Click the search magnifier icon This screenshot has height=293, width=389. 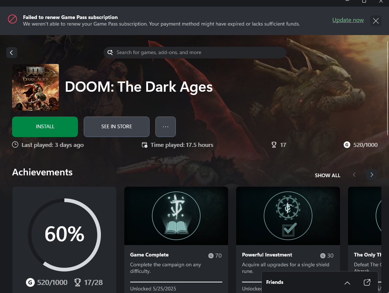click(110, 53)
